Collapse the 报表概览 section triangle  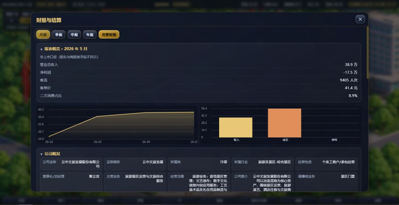click(41, 49)
